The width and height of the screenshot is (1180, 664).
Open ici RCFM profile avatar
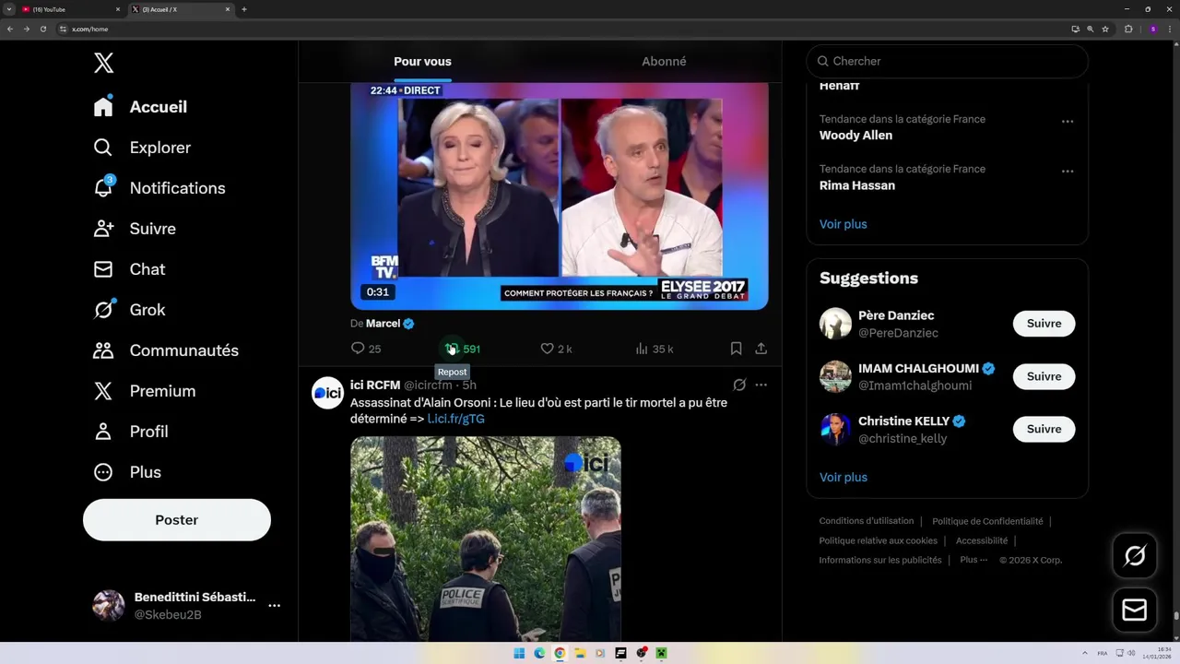coord(327,393)
